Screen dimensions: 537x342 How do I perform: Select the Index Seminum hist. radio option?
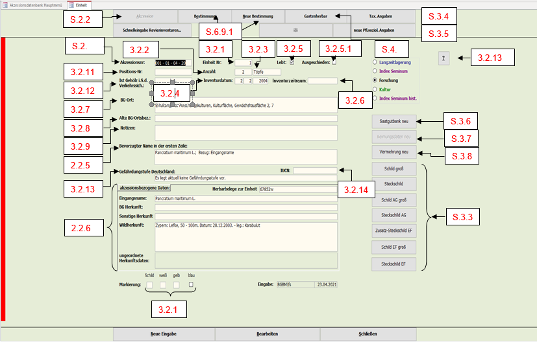[375, 98]
